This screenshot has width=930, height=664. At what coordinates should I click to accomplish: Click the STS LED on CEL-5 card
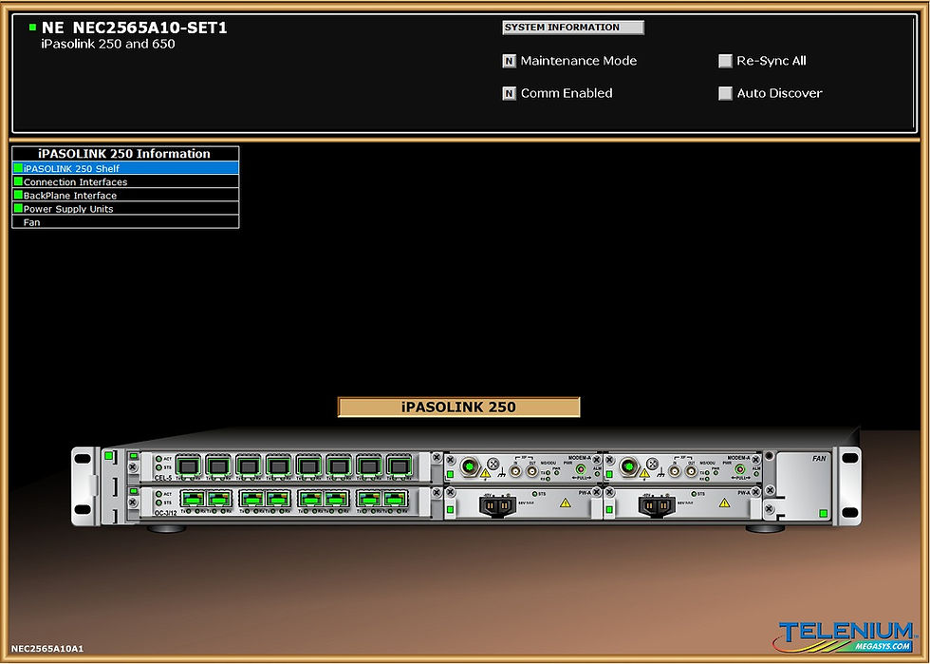coord(158,467)
